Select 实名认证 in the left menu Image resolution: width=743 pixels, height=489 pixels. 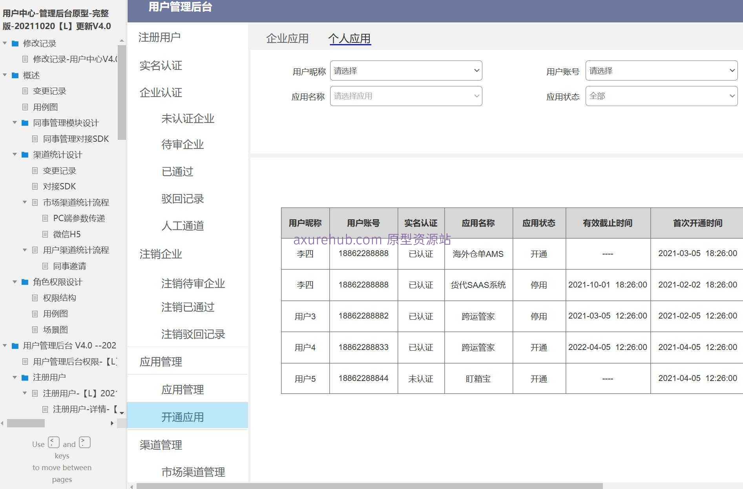pos(160,66)
